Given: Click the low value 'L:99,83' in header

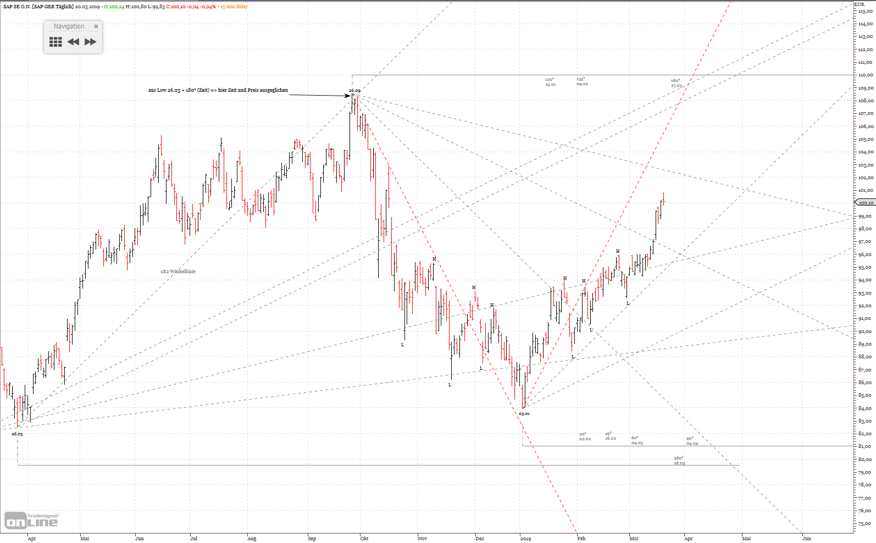Looking at the screenshot, I should tap(157, 7).
